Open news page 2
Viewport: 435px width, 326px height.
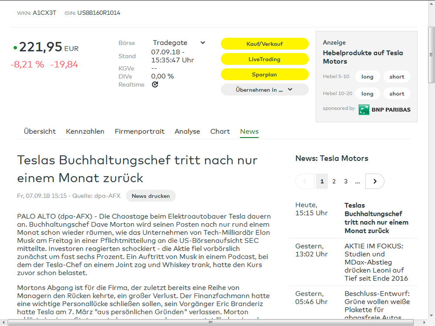tap(334, 181)
